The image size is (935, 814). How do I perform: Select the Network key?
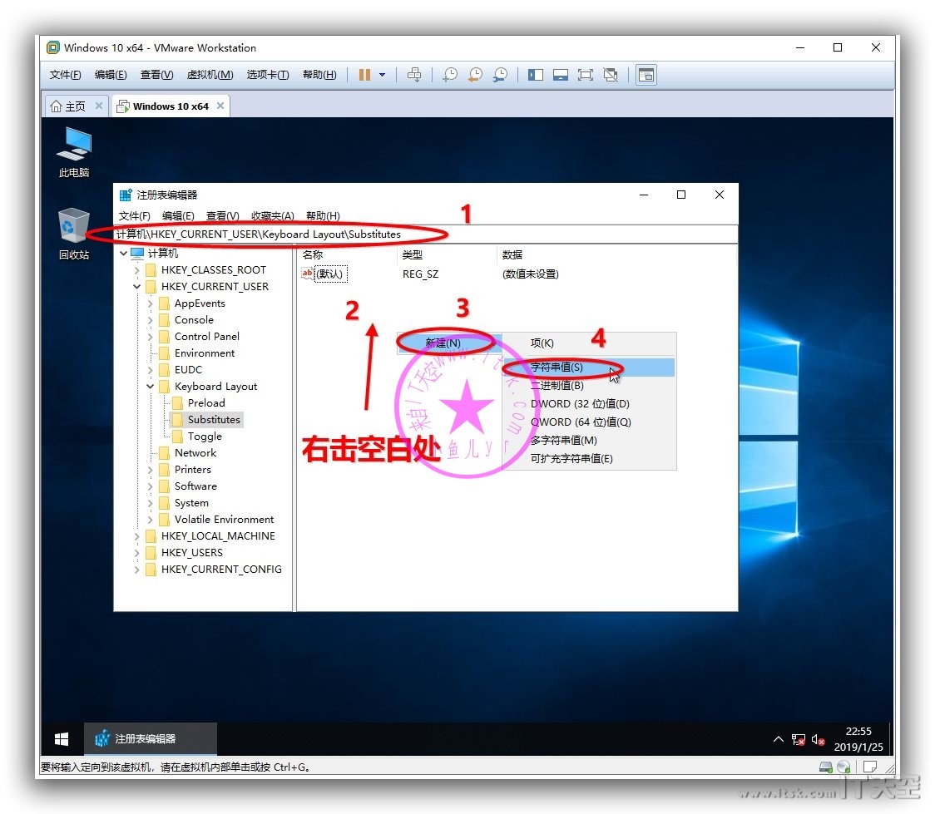pos(195,453)
